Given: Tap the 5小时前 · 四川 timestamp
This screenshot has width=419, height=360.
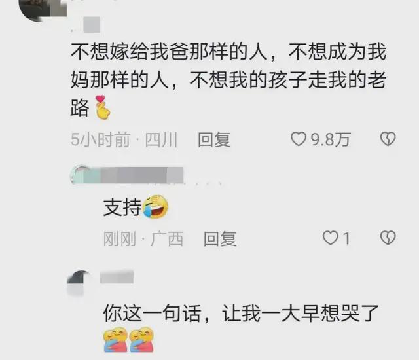Looking at the screenshot, I should (x=124, y=139).
